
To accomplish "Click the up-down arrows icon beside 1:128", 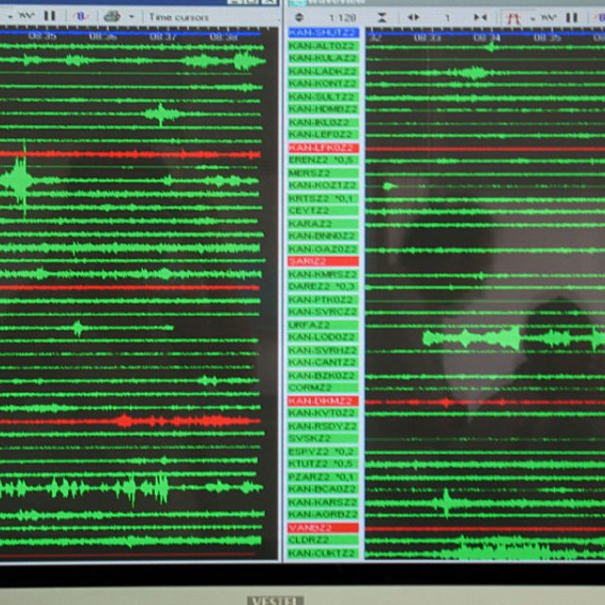I will pyautogui.click(x=300, y=17).
